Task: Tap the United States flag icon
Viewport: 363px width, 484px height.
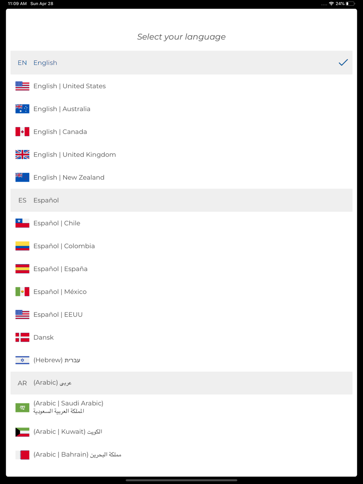Action: [22, 86]
